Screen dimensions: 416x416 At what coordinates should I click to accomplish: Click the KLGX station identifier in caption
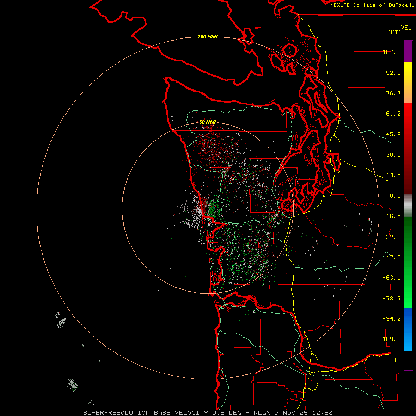263,413
